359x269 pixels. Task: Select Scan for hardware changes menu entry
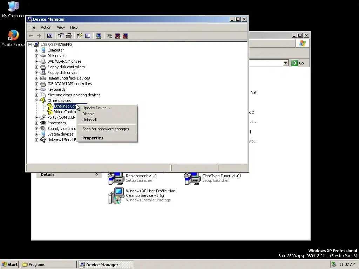(107, 129)
